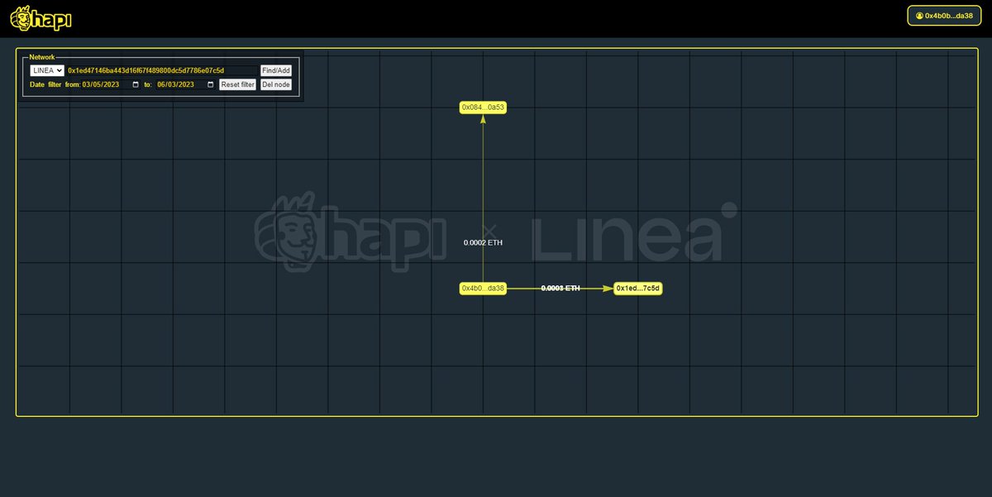Click the to date field 06/03/2023
Screen dimensions: 992x497
coord(186,84)
